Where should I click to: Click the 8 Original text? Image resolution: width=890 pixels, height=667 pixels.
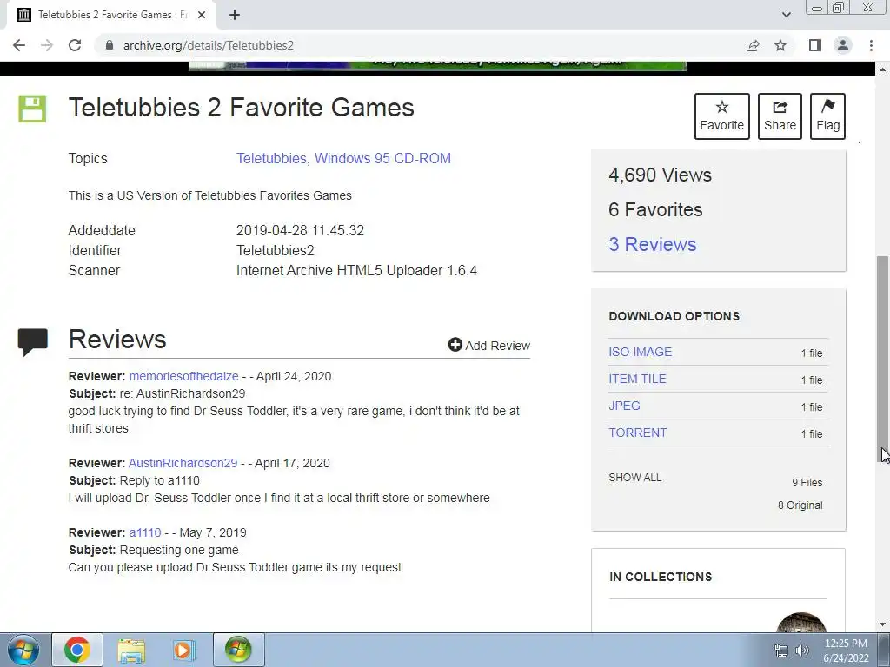[800, 505]
